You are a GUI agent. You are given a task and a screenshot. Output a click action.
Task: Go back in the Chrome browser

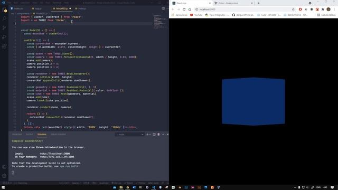(173, 9)
